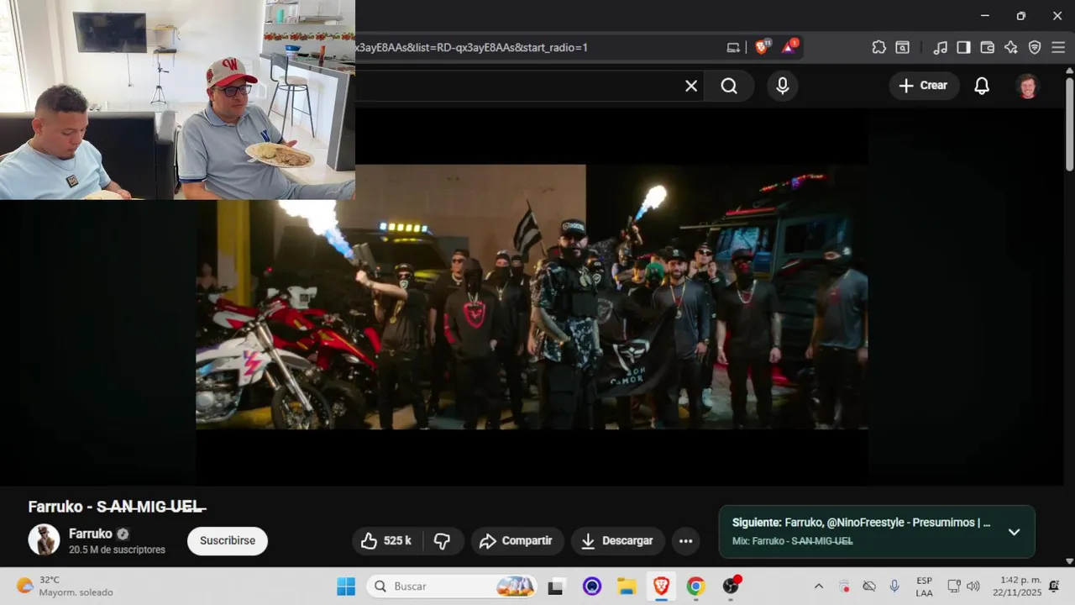The width and height of the screenshot is (1075, 605).
Task: Open media playlist music note icon
Action: pyautogui.click(x=941, y=48)
